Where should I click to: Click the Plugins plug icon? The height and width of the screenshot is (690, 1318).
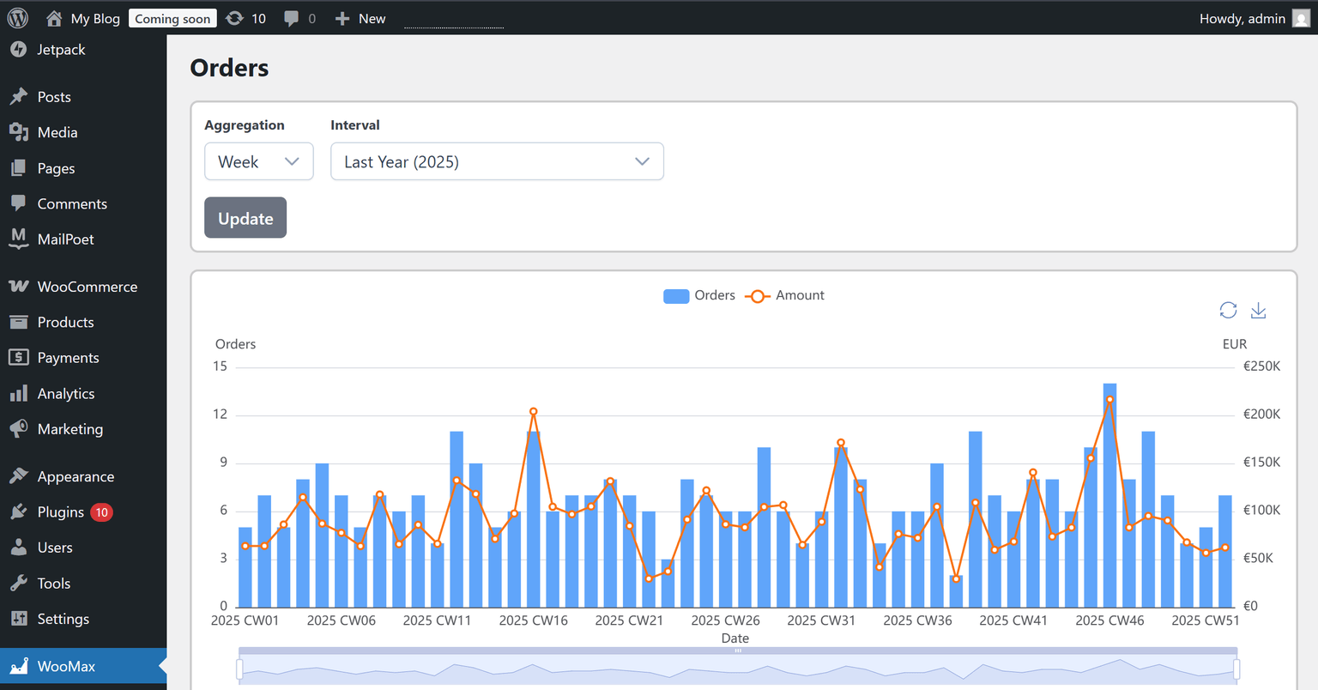19,512
